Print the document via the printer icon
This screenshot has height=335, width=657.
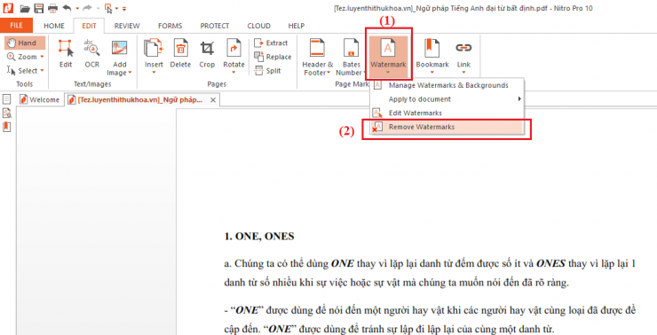52,8
